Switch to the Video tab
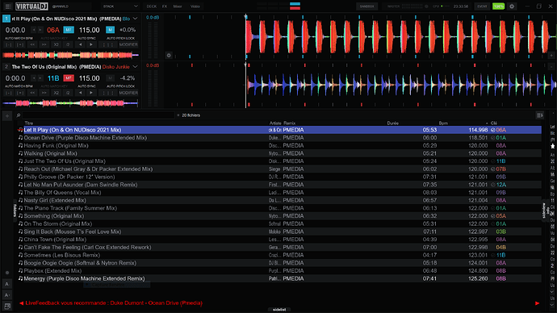This screenshot has height=313, width=557. [x=195, y=6]
